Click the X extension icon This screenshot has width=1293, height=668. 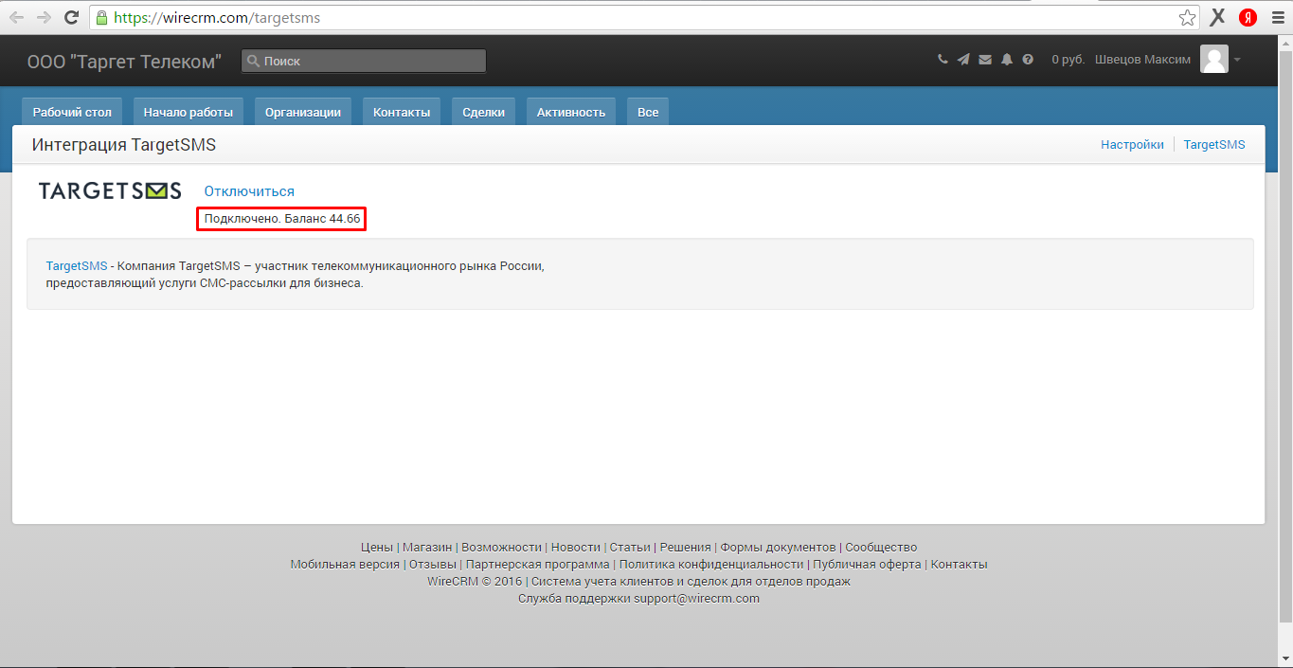pos(1218,17)
